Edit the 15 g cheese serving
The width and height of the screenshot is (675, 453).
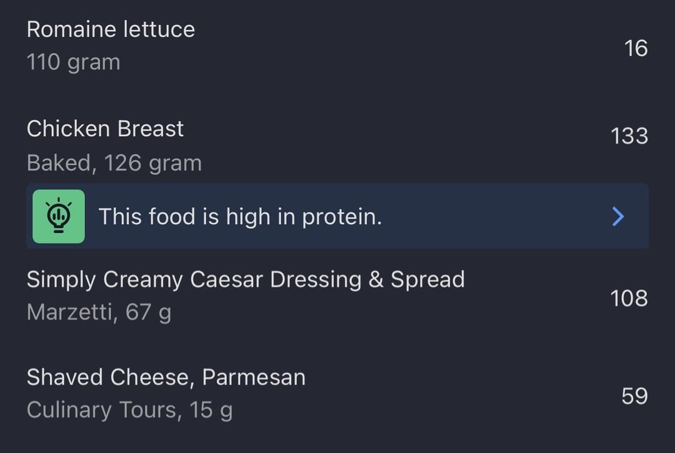click(x=211, y=410)
